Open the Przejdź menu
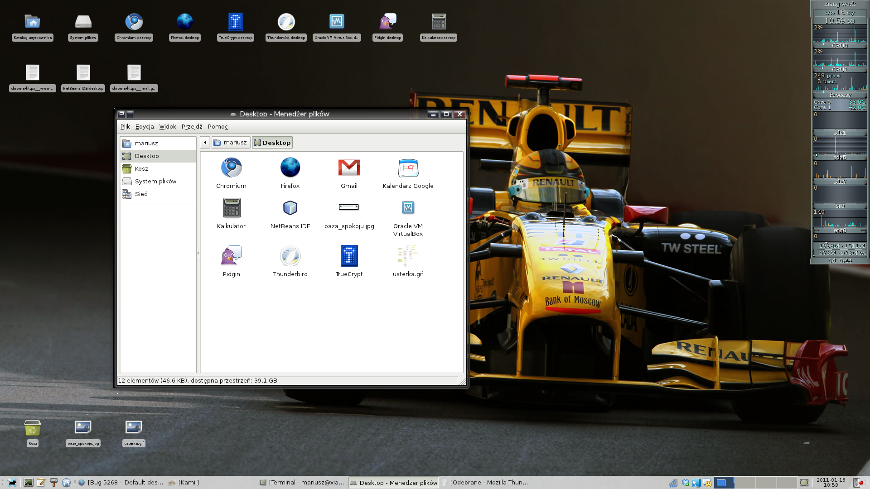The height and width of the screenshot is (489, 870). click(192, 127)
